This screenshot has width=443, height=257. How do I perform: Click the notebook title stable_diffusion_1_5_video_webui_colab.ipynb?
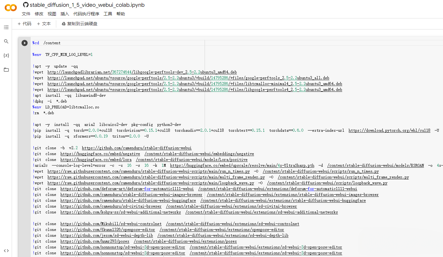(x=87, y=5)
